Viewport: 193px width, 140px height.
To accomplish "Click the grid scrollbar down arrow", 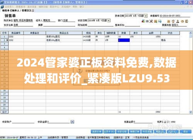I will [x=191, y=112].
